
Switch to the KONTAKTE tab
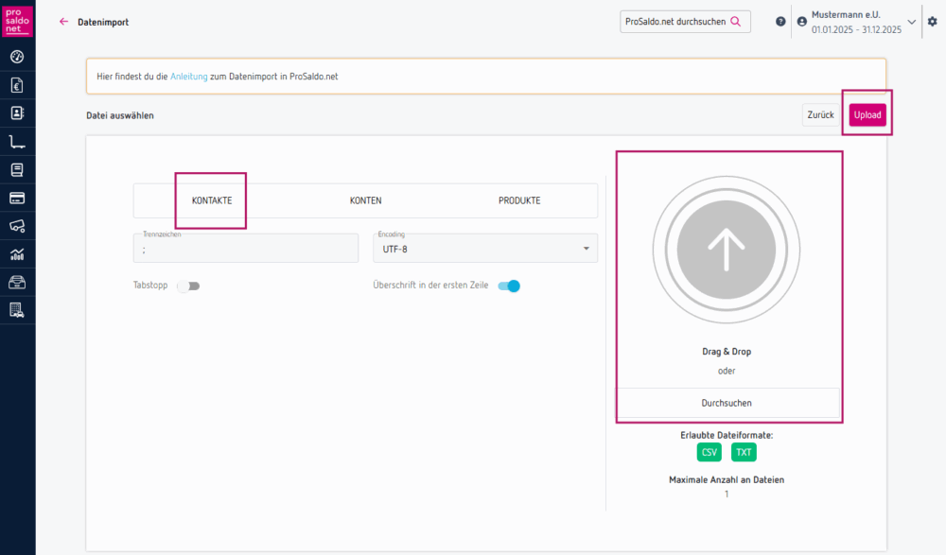tap(212, 200)
